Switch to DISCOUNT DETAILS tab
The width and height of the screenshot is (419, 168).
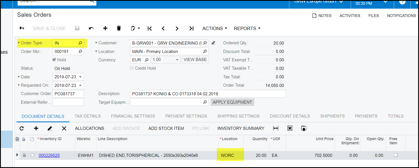[290, 116]
